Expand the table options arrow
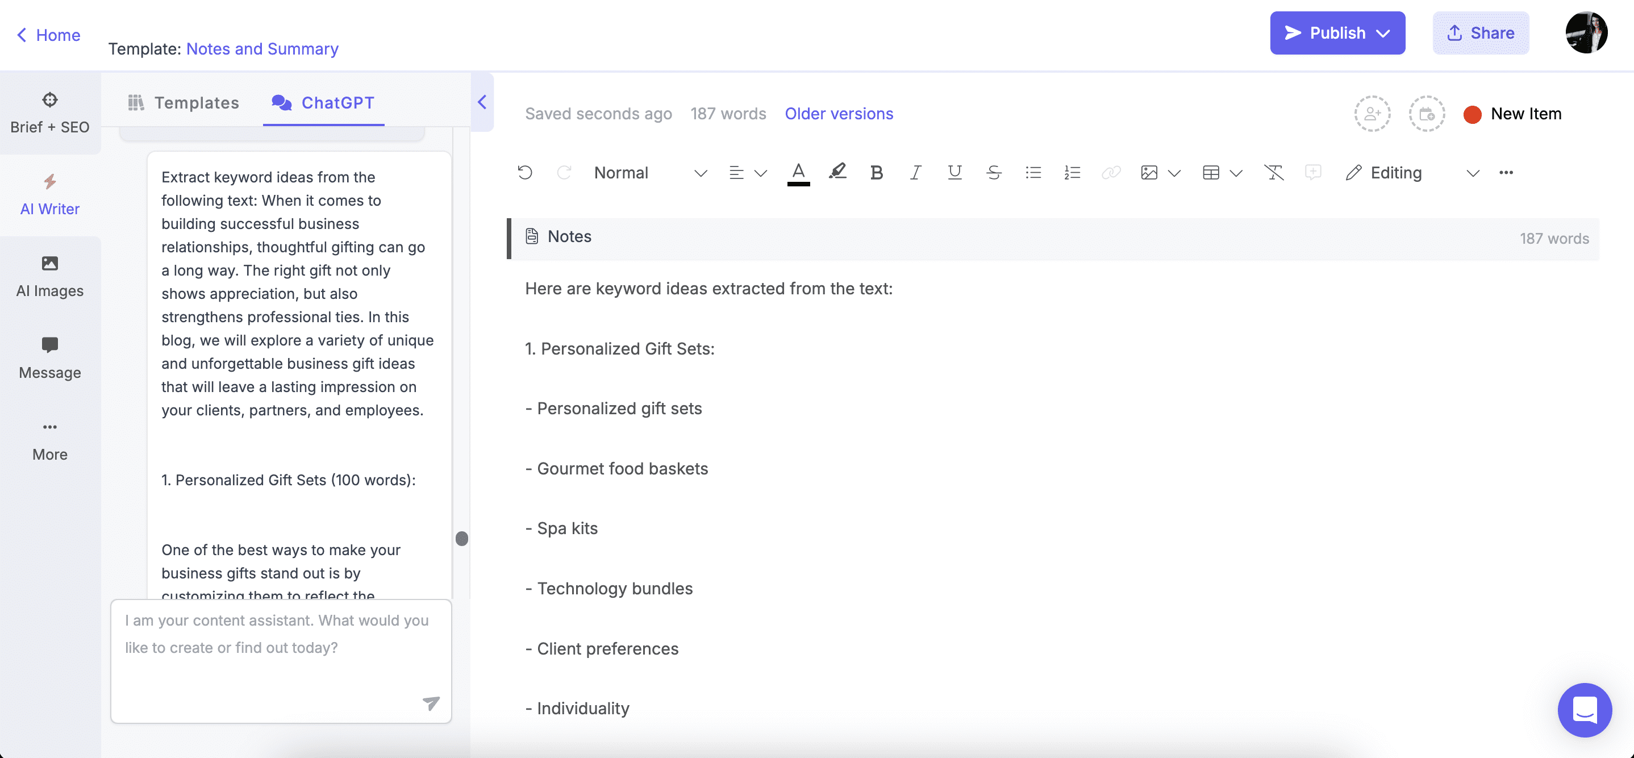 click(x=1236, y=173)
